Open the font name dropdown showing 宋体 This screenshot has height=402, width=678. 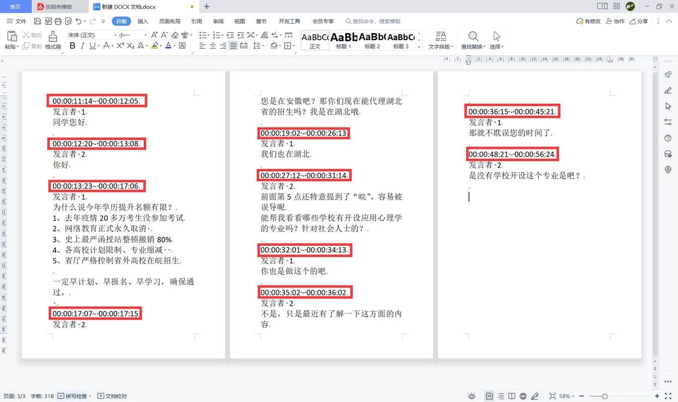pos(94,34)
